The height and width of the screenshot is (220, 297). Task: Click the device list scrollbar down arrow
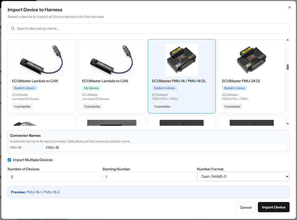(x=288, y=123)
